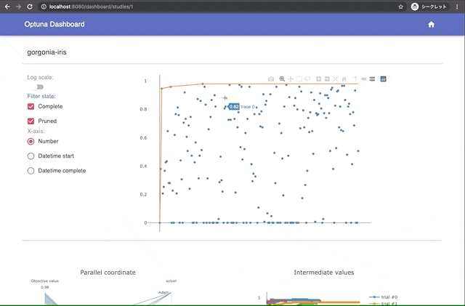465x306 pixels.
Task: Click the Optuna Dashboard title
Action: tap(54, 24)
